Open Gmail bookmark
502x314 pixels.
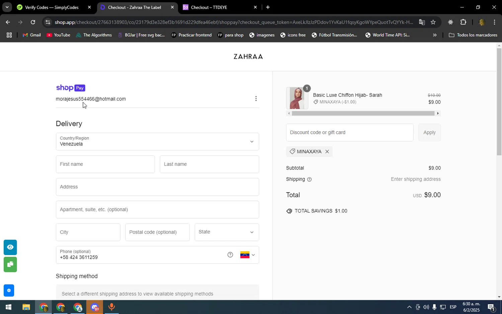tap(32, 35)
